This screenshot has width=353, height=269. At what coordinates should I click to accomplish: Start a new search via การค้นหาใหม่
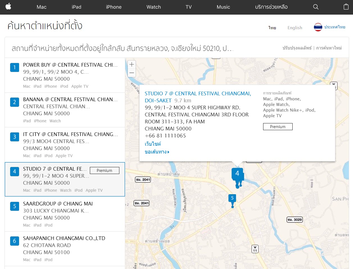point(329,48)
